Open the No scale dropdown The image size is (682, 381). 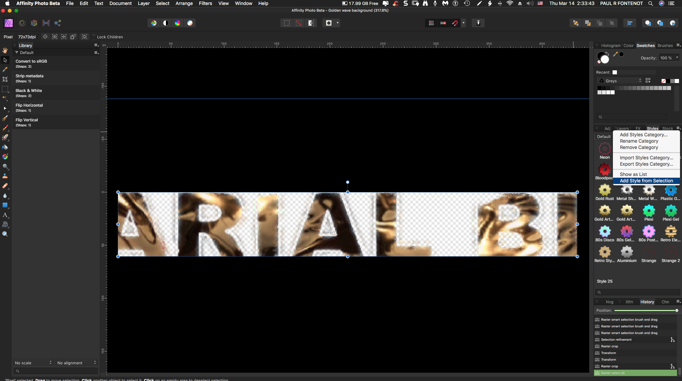tap(33, 363)
